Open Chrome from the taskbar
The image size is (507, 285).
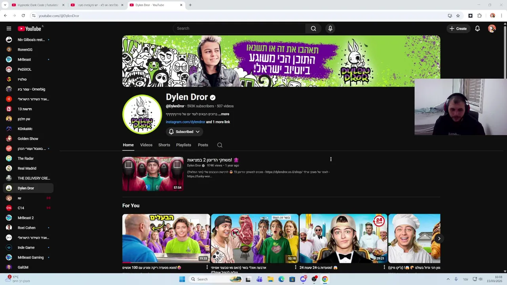point(325,279)
